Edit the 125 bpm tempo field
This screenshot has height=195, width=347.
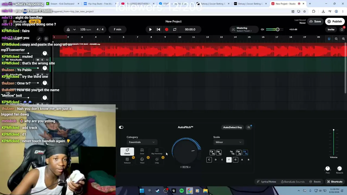click(x=85, y=29)
